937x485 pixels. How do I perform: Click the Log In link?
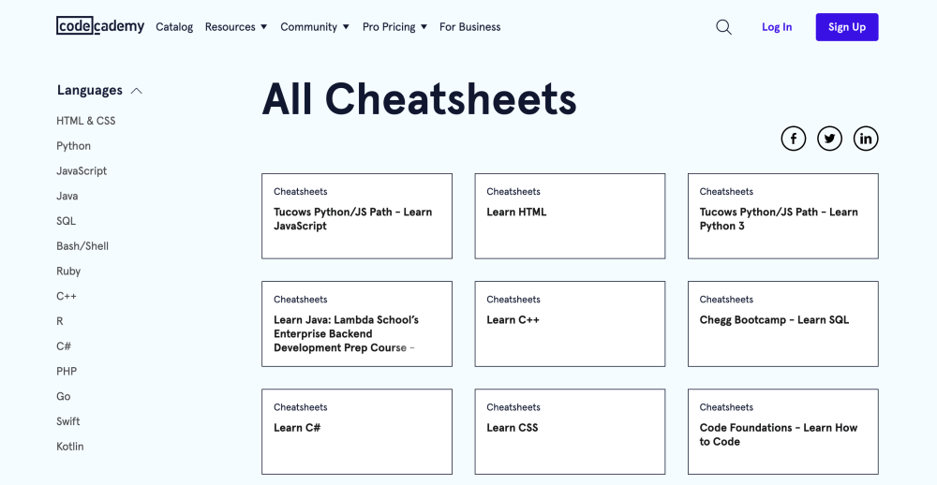777,27
